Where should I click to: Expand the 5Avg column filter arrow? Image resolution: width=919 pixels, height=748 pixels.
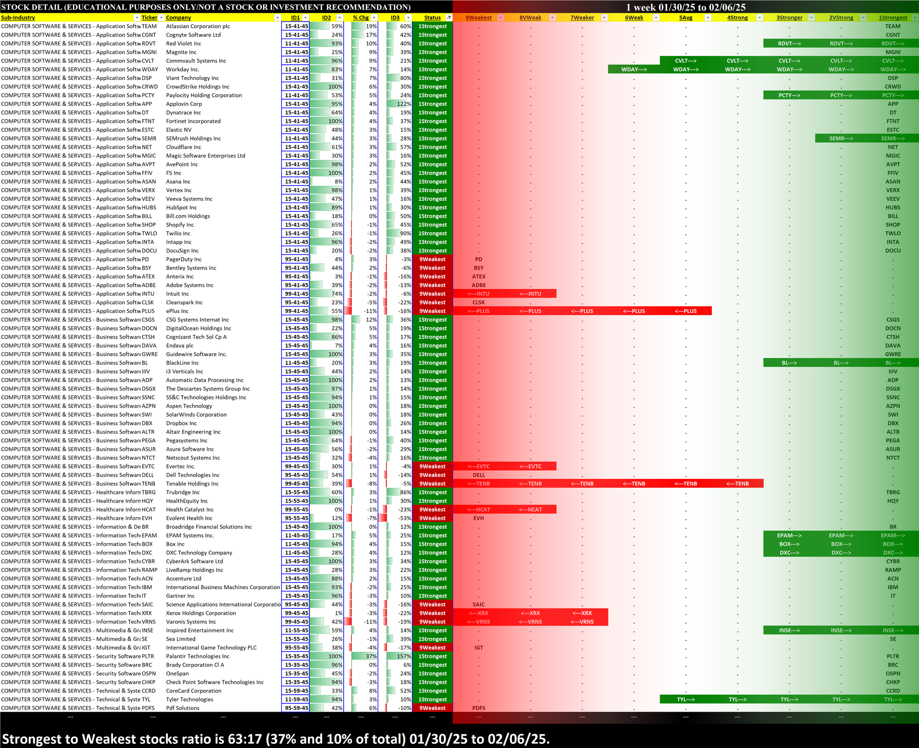[708, 17]
